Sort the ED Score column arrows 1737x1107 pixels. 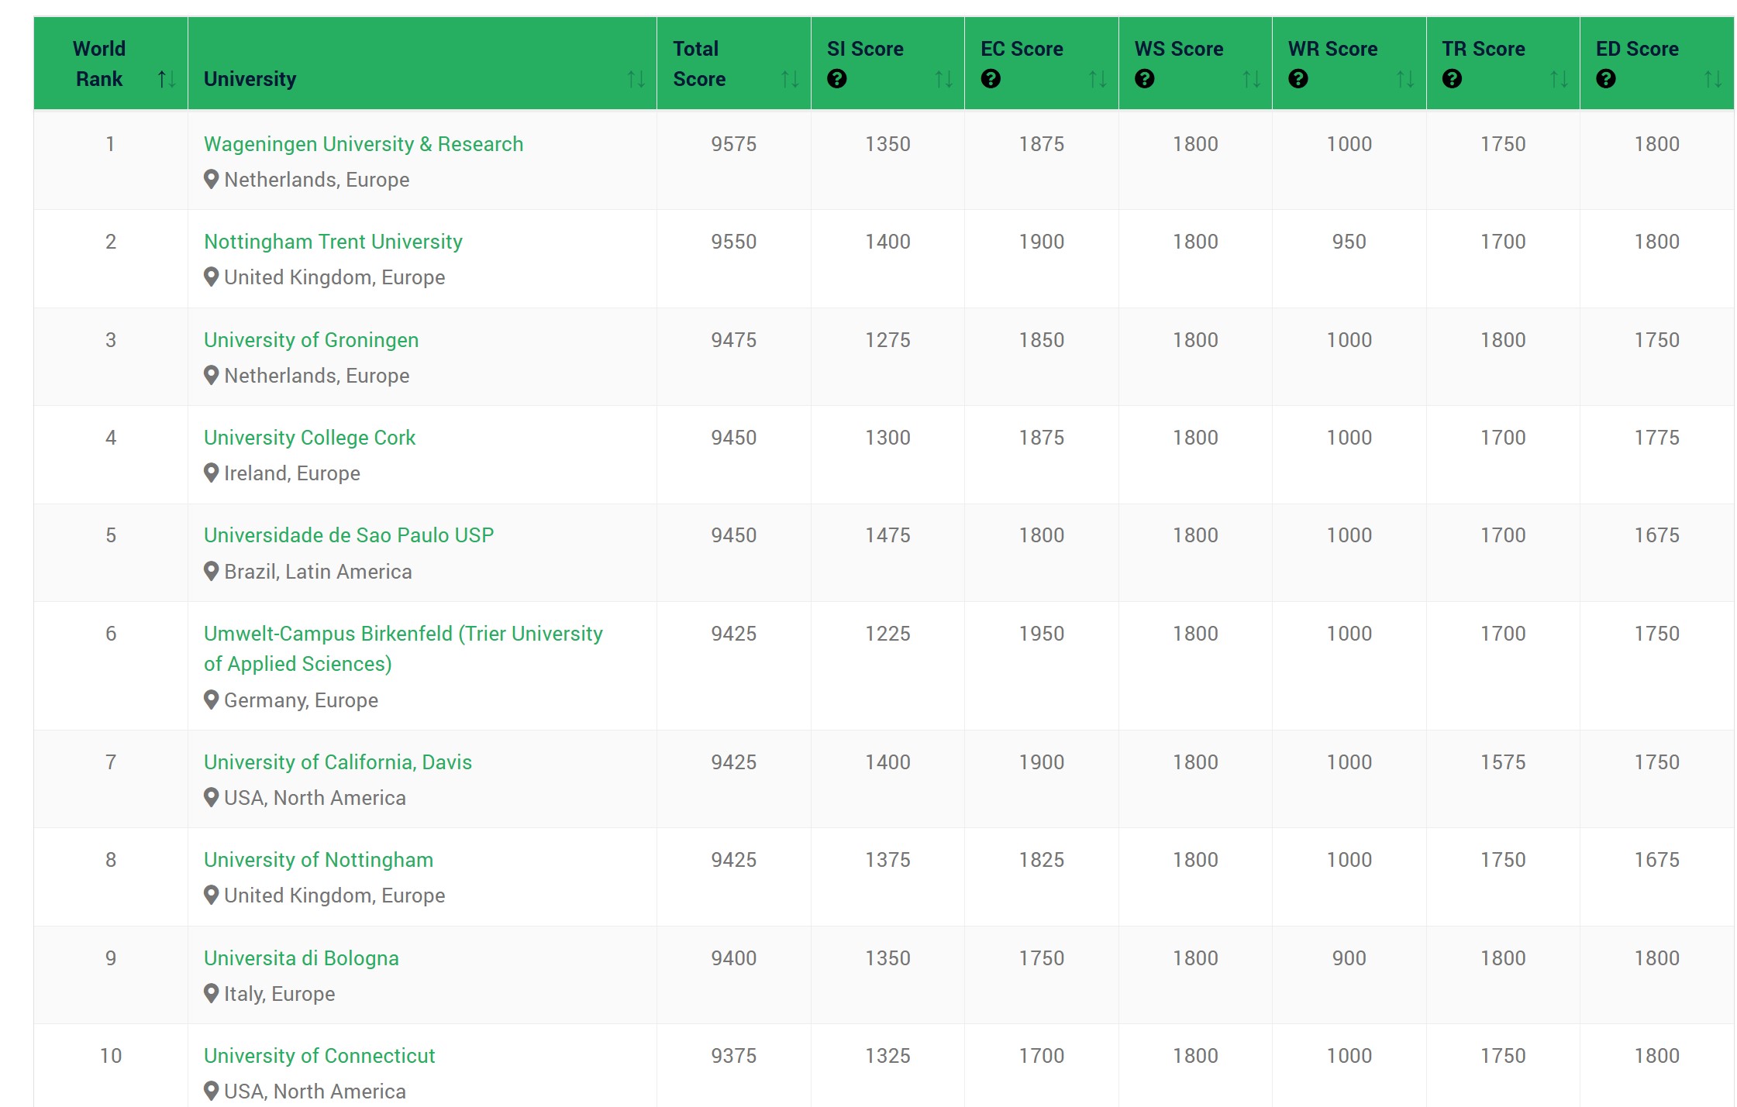tap(1712, 79)
